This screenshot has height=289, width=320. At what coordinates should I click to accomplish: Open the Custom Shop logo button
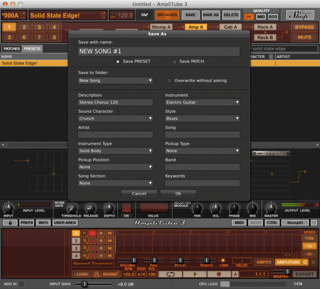(300, 15)
